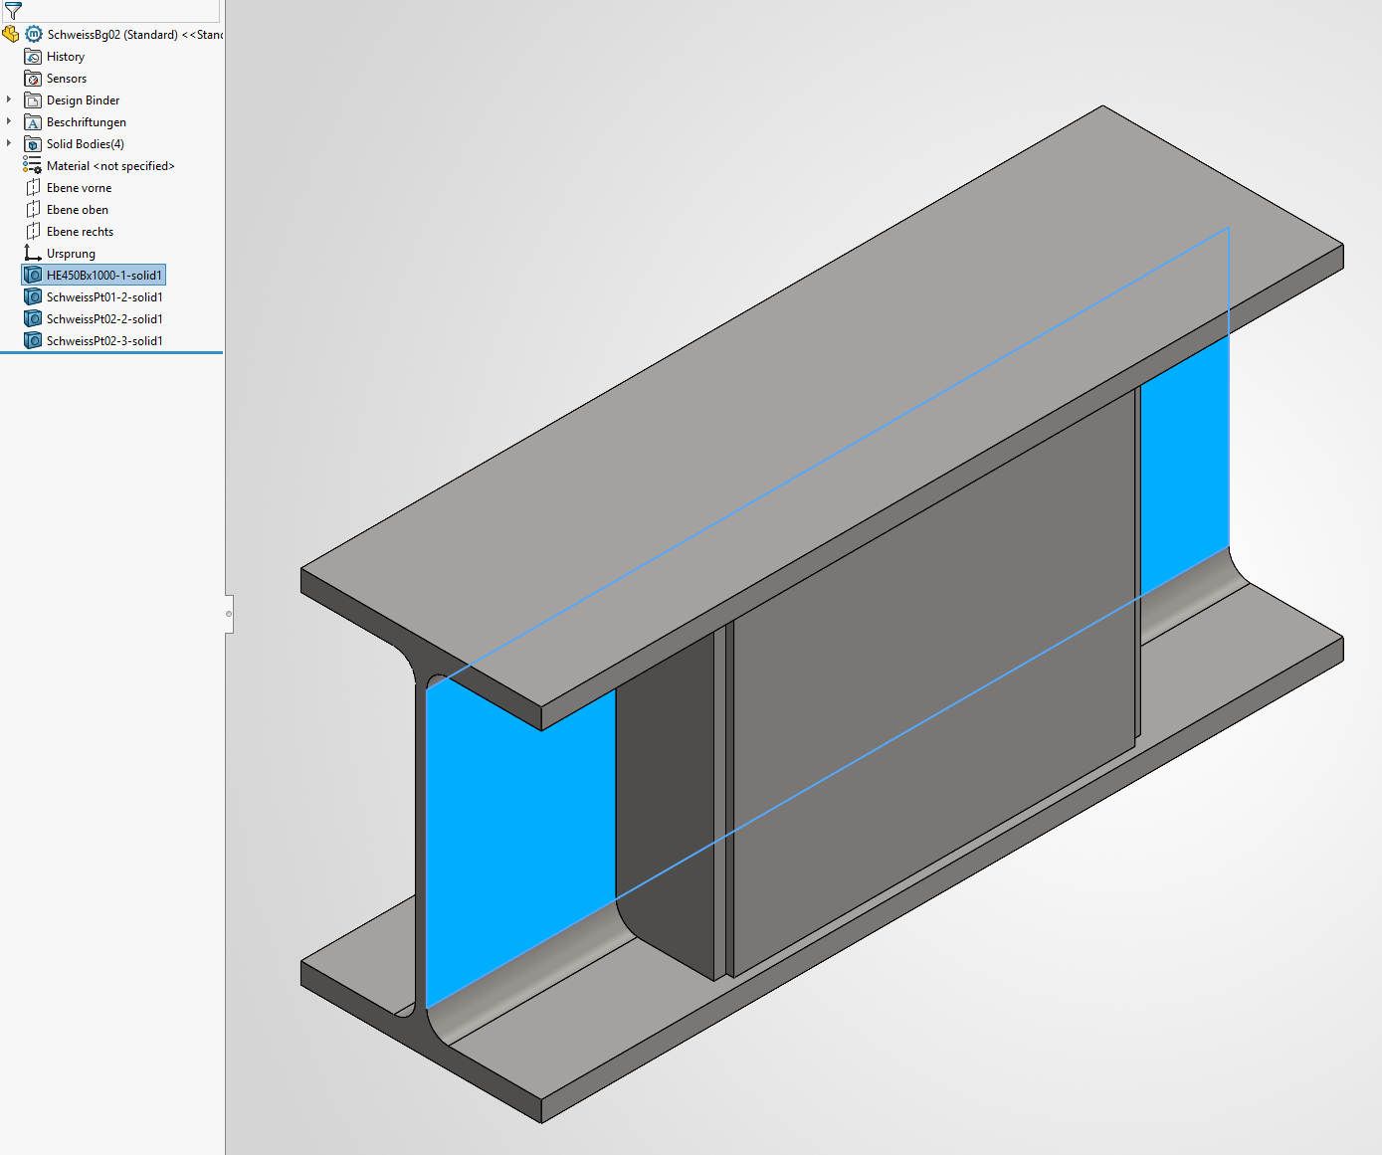Select the 'Ebene vorne' label
Viewport: 1382px width, 1155px height.
[x=80, y=188]
